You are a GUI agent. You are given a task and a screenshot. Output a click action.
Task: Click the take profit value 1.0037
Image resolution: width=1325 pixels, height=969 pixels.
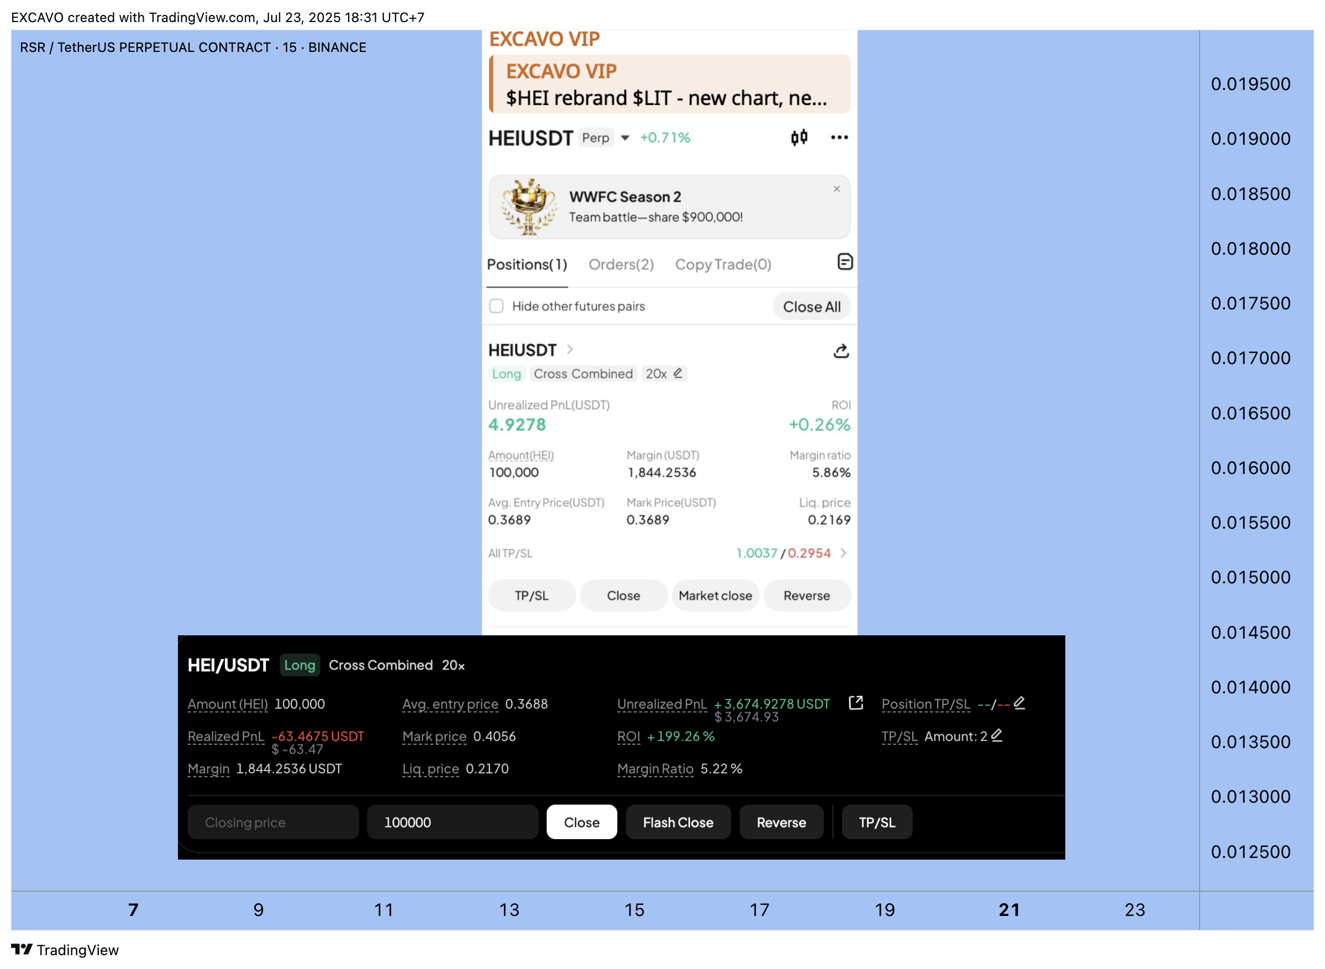[x=756, y=553]
